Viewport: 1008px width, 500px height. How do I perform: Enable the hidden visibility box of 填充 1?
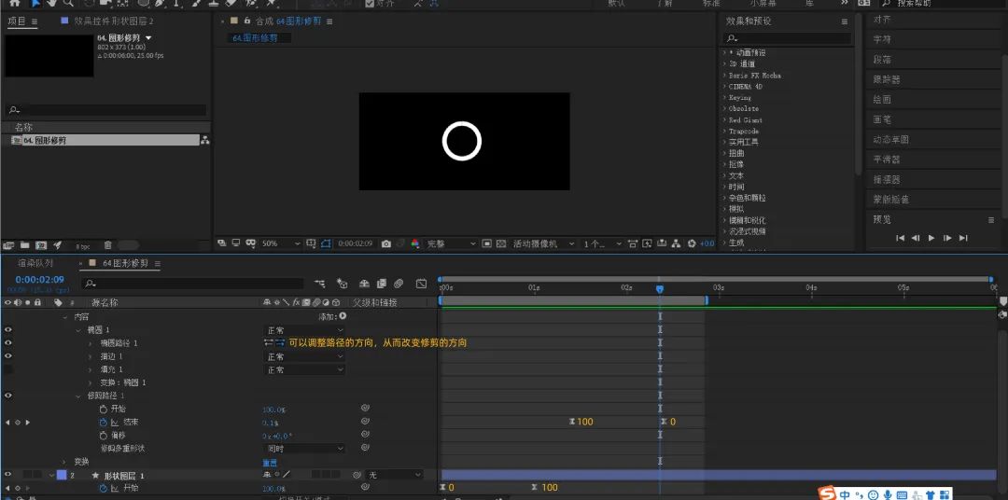coord(7,369)
